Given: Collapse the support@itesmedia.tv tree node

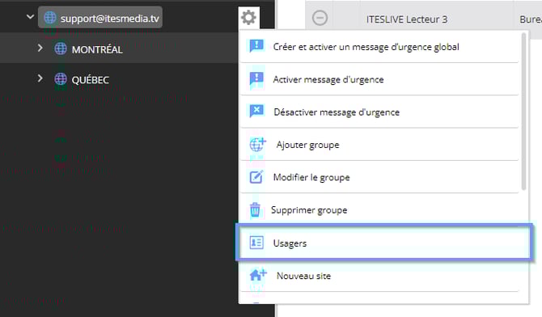Looking at the screenshot, I should point(31,17).
